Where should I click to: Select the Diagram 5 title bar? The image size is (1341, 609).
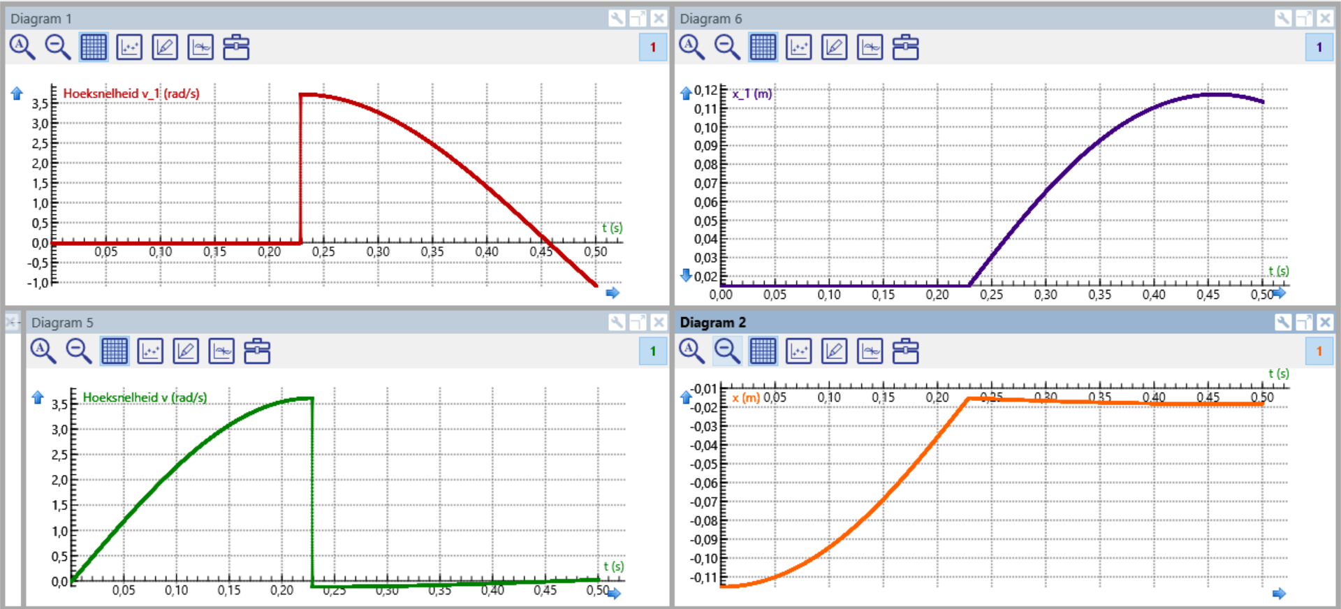314,322
